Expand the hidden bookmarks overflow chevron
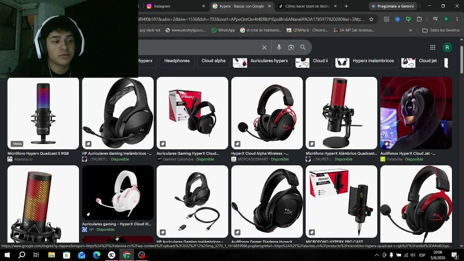 point(410,30)
